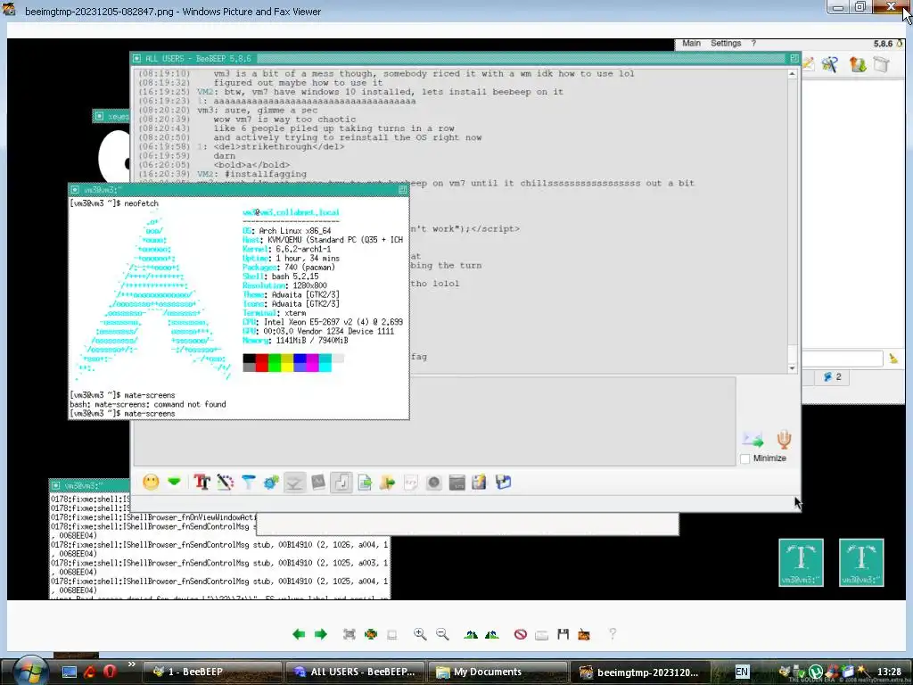
Task: Switch to 'ALL USERS - BeeBEEP' taskbar button
Action: (x=355, y=672)
